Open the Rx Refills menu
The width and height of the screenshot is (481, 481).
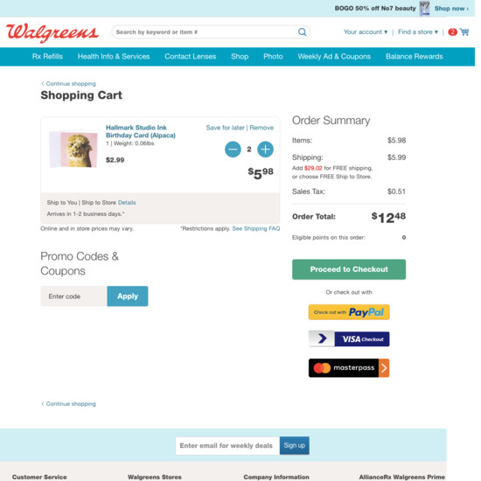tap(47, 57)
